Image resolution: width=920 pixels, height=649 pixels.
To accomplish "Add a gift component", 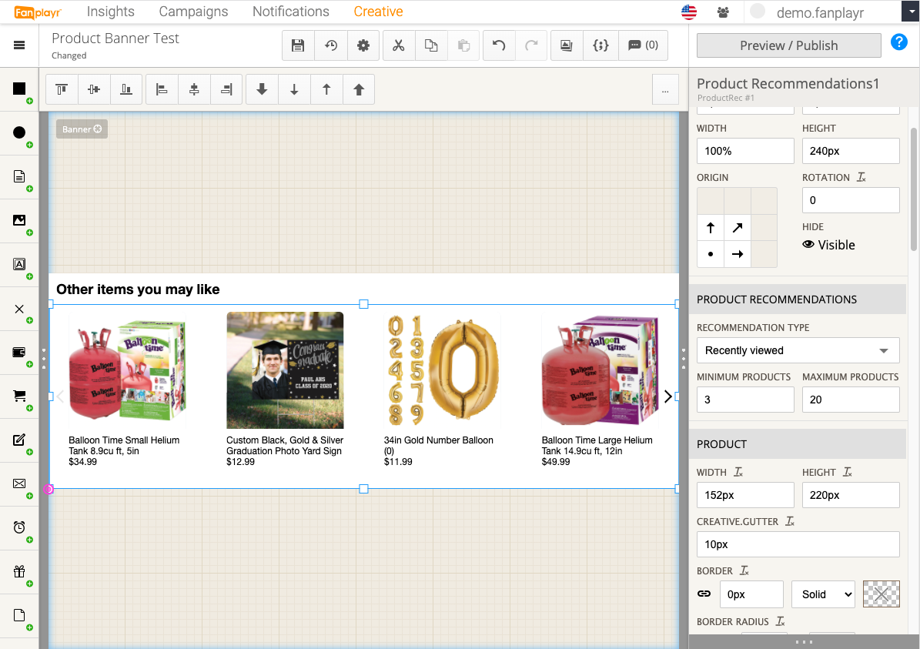I will 19,571.
